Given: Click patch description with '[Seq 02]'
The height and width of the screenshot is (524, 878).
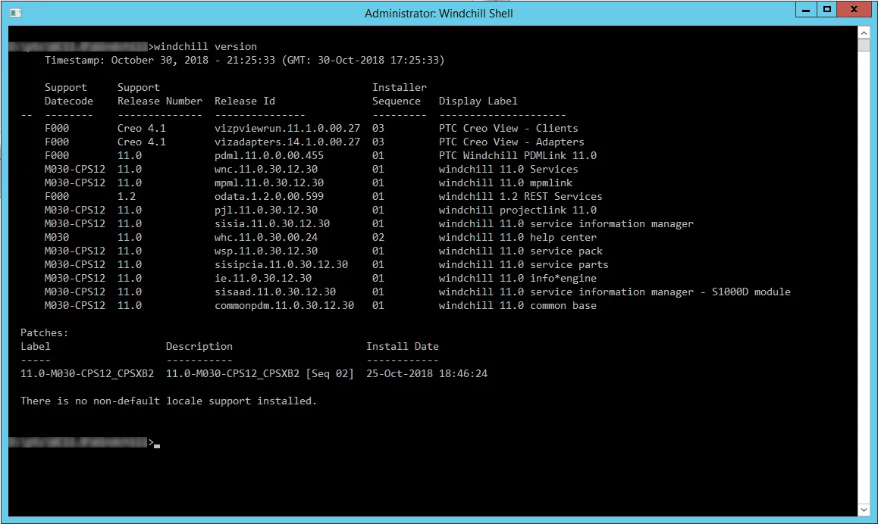Looking at the screenshot, I should tap(260, 373).
